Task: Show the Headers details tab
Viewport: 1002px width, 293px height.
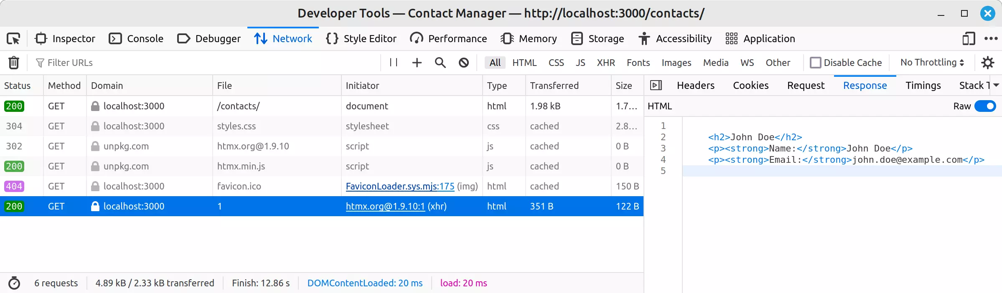Action: coord(696,86)
